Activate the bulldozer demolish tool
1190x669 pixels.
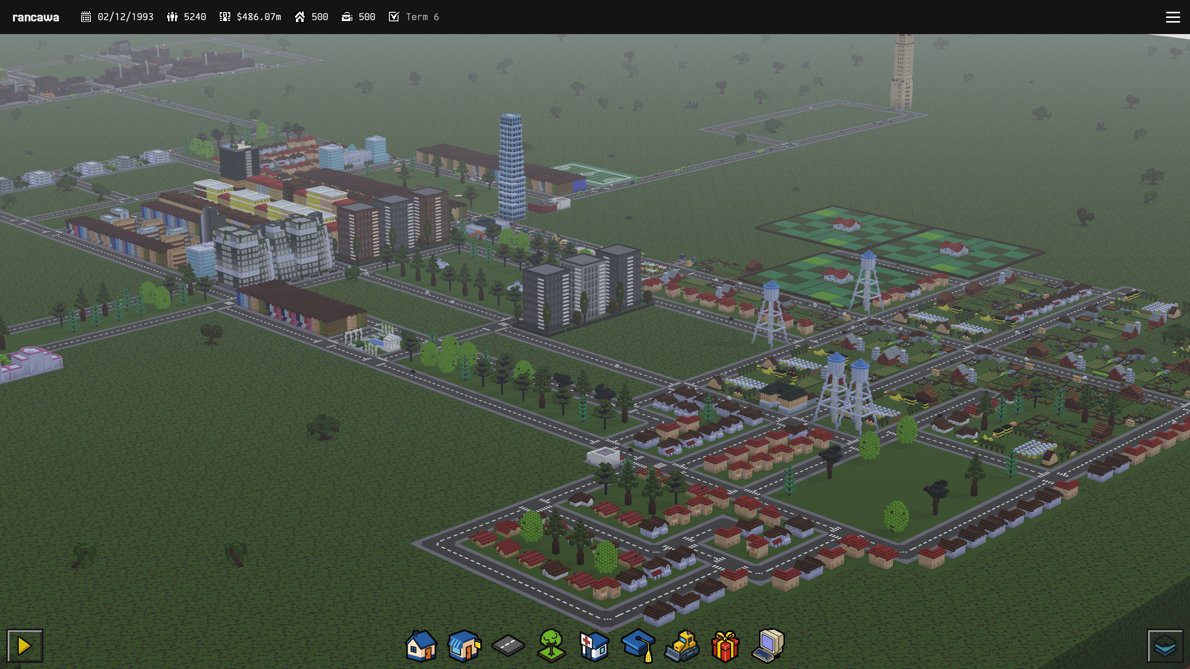pos(682,645)
